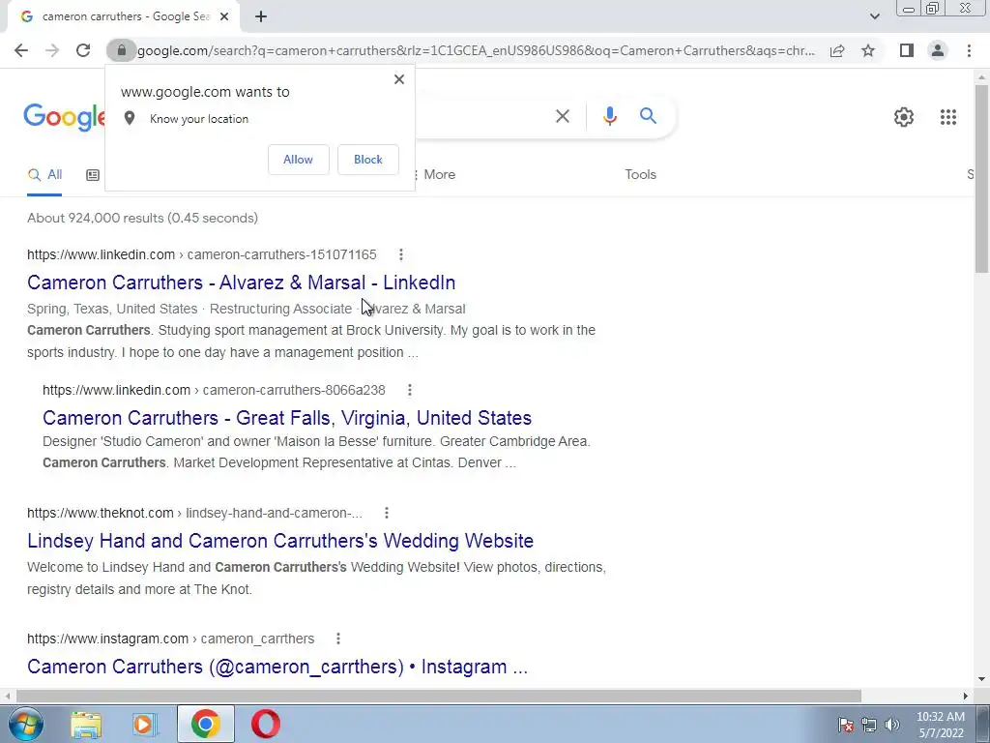990x743 pixels.
Task: Reload the current page
Action: 83,50
